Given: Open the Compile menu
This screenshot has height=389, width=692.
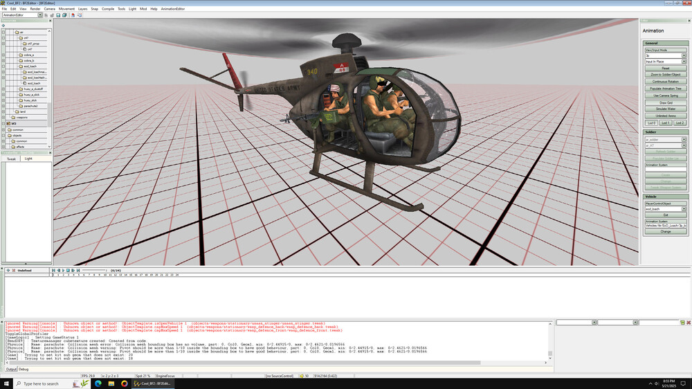Looking at the screenshot, I should tap(108, 9).
